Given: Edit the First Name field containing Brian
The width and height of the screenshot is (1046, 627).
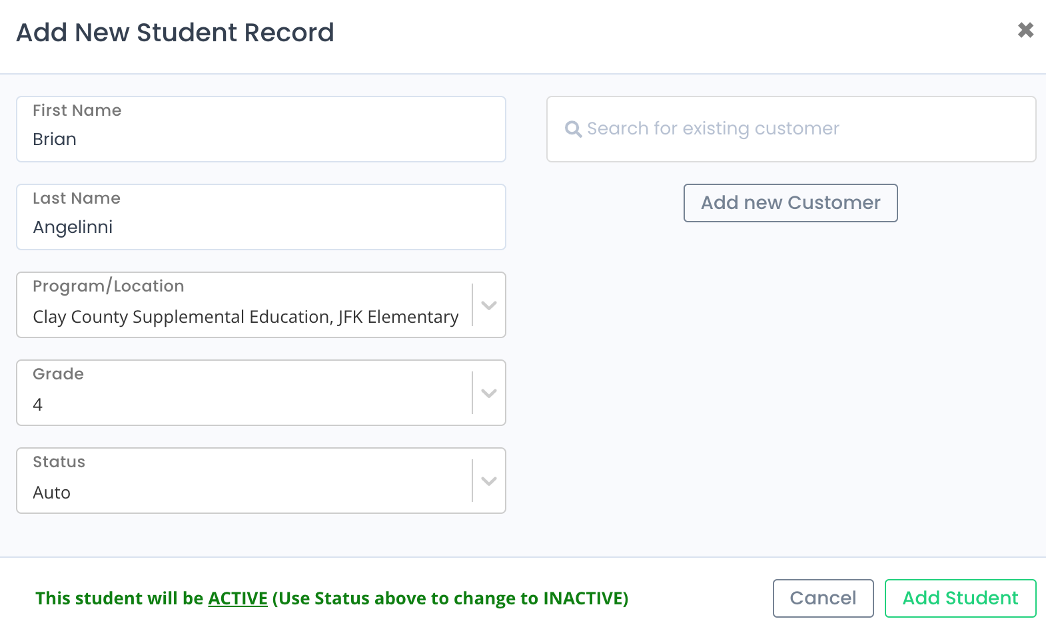Looking at the screenshot, I should click(x=261, y=129).
